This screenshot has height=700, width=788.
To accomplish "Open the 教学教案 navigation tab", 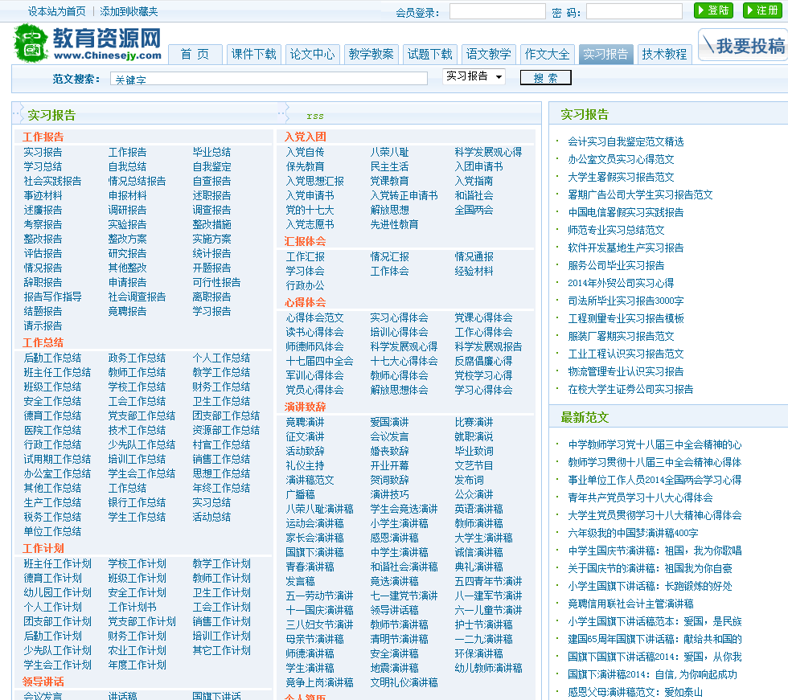I will click(x=371, y=54).
